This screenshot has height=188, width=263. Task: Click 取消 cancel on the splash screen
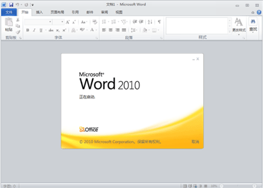tap(195, 141)
